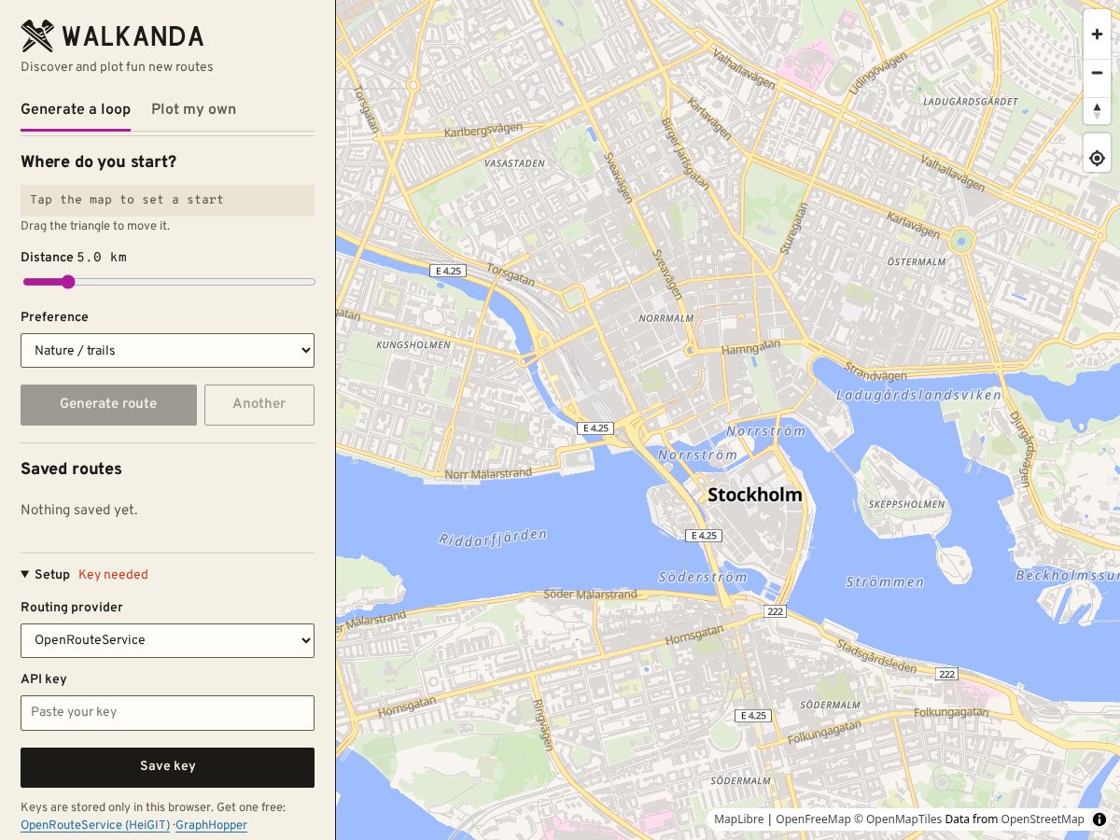Collapse the Setup section
The width and height of the screenshot is (1120, 840).
point(46,575)
